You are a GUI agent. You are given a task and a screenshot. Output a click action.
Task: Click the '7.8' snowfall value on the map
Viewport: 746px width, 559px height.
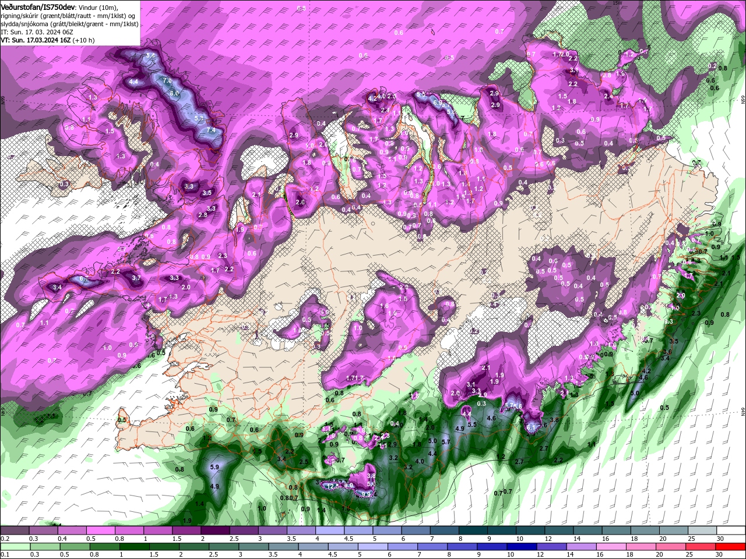(167, 80)
